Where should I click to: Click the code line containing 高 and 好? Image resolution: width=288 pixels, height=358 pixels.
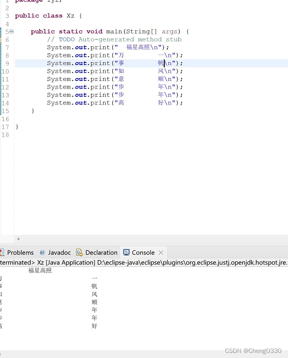coord(115,103)
